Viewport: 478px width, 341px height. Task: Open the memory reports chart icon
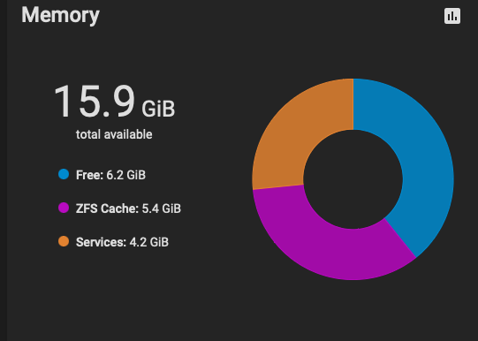(x=452, y=16)
